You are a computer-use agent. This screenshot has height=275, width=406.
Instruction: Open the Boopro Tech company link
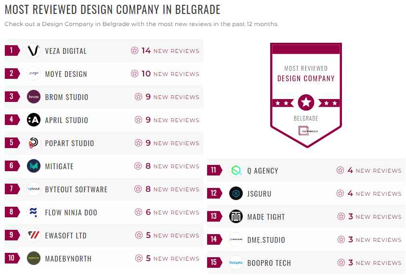point(269,263)
